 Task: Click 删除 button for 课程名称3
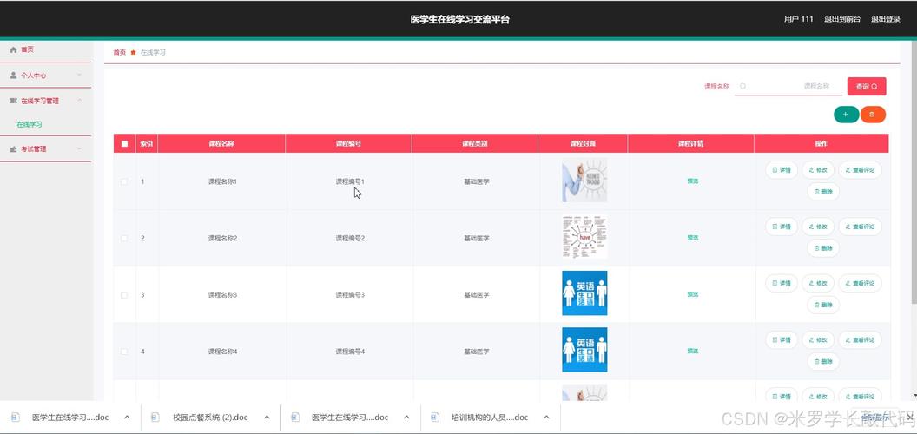[x=823, y=306]
